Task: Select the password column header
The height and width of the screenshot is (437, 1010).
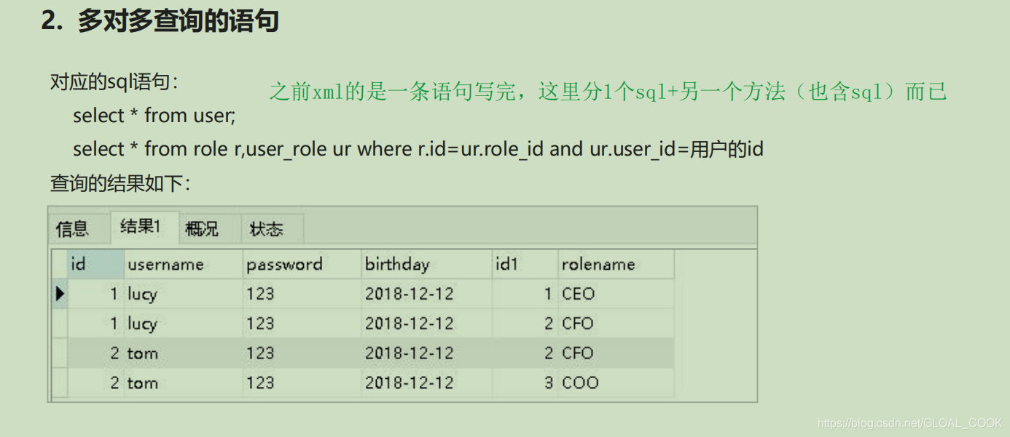Action: (284, 264)
